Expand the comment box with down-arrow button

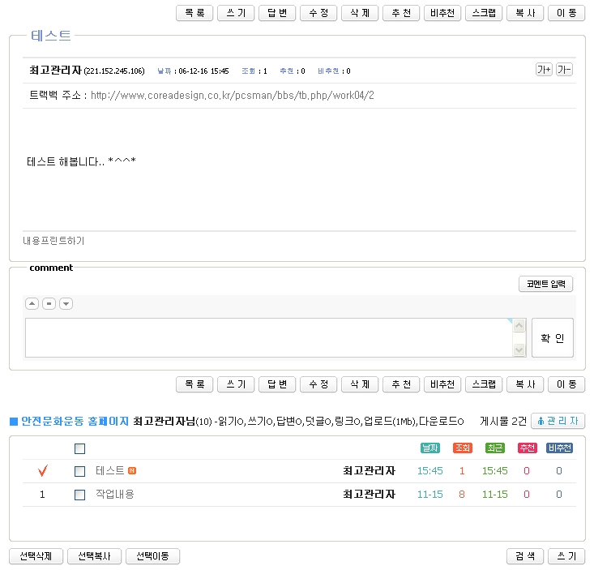pos(66,304)
